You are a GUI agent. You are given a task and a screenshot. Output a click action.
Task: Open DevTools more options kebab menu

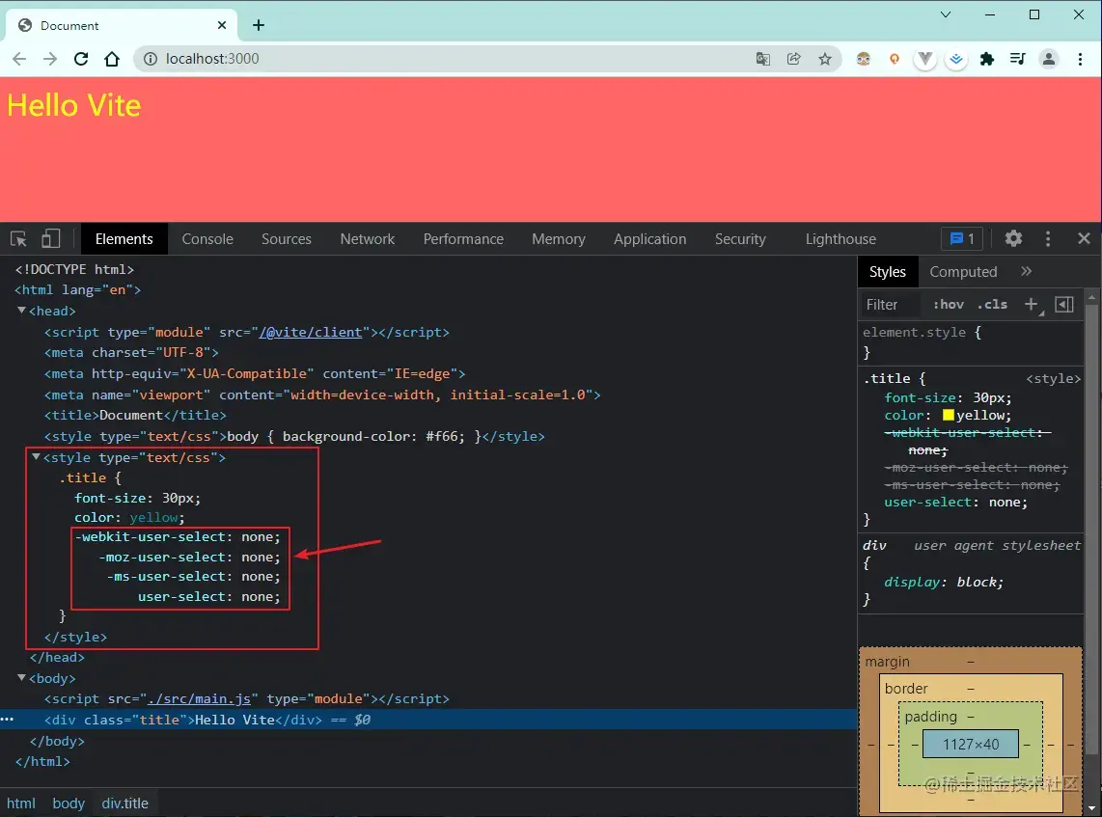coord(1048,239)
